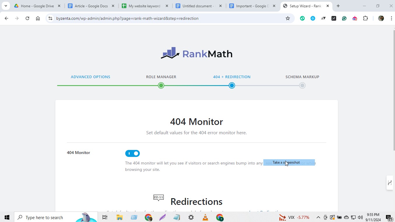The width and height of the screenshot is (395, 222).
Task: Click the 404 + Redirection progress circle
Action: (x=232, y=85)
